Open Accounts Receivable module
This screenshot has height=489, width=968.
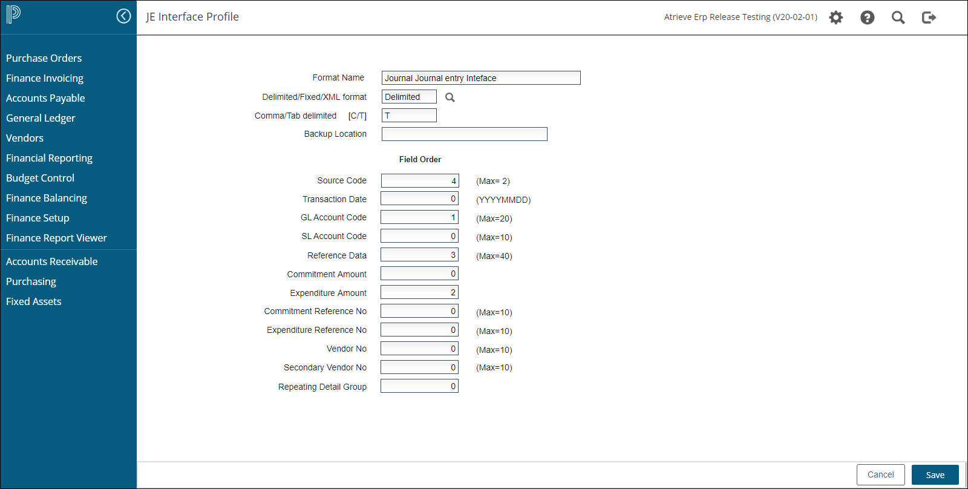[51, 261]
